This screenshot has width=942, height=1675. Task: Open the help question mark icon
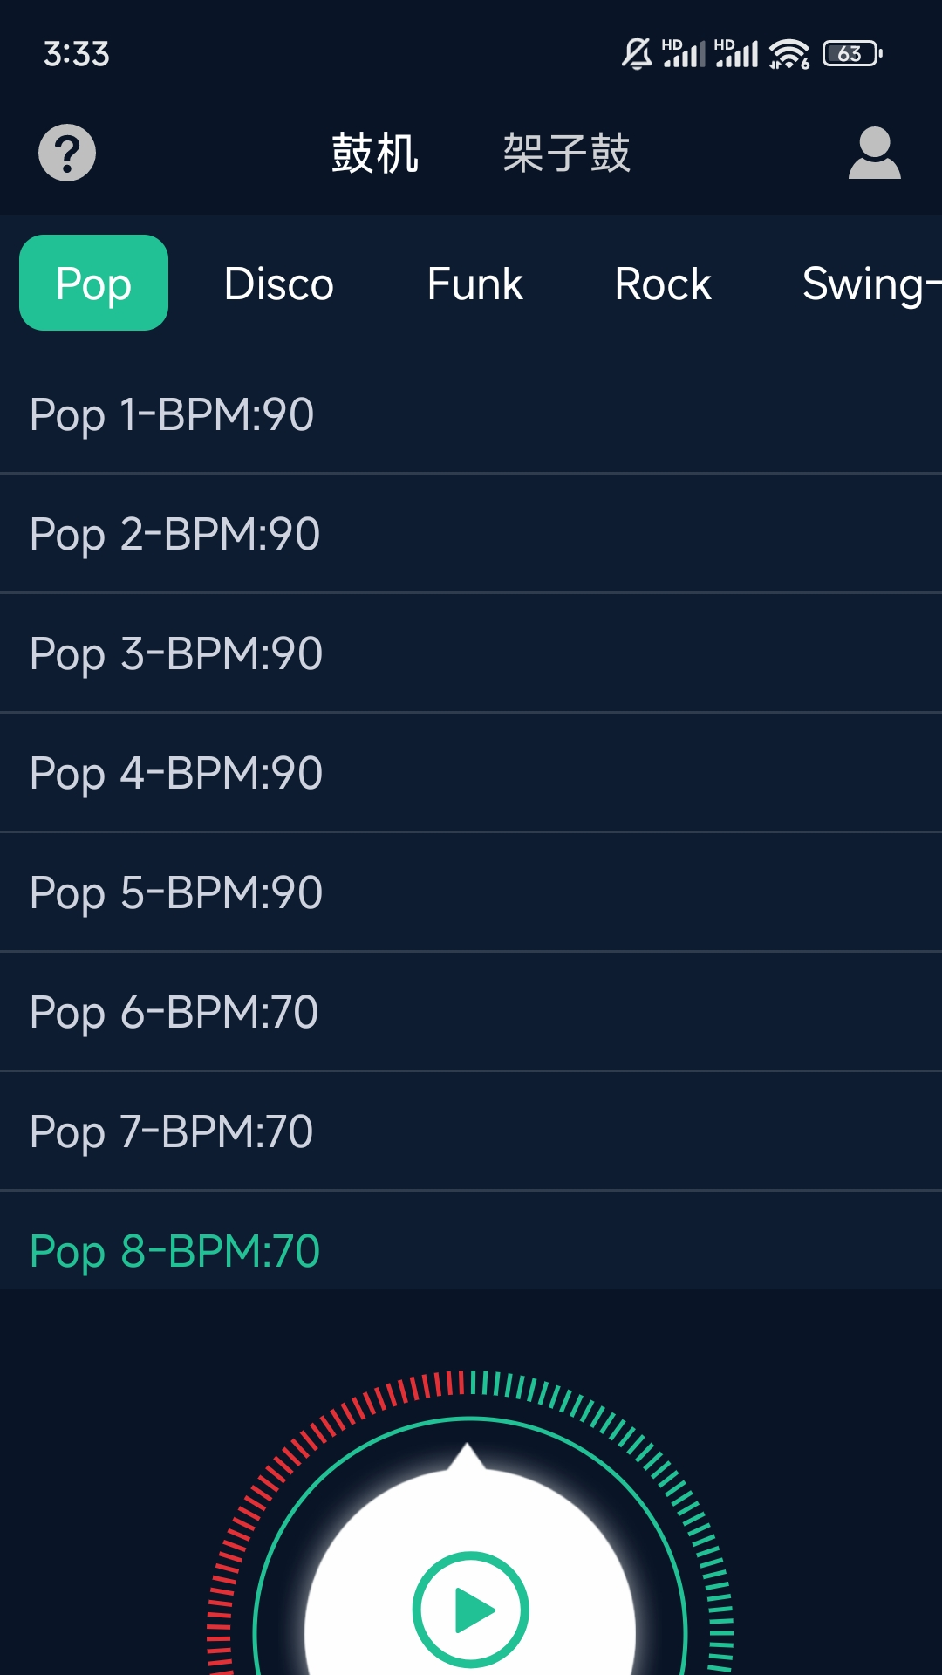(67, 154)
